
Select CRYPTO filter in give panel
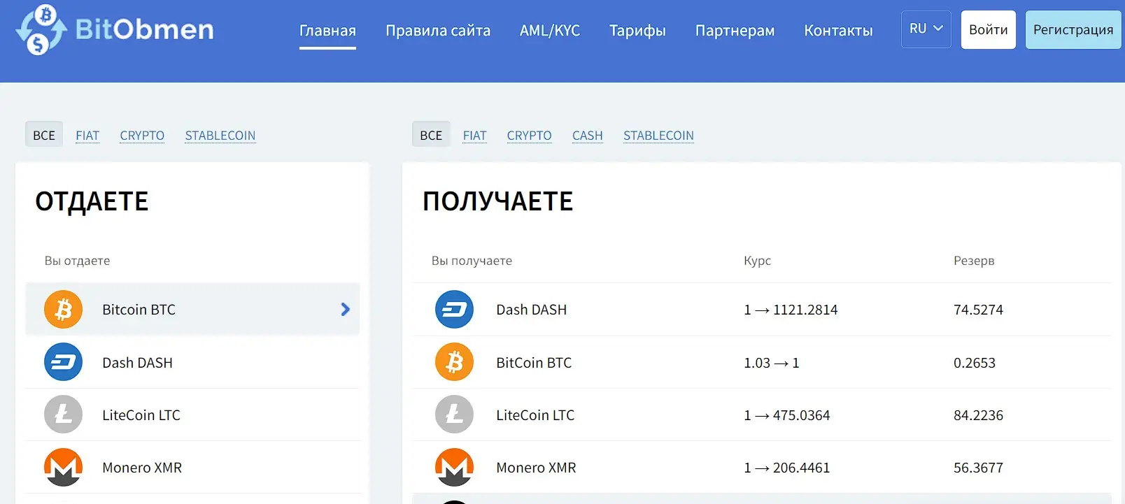(142, 136)
